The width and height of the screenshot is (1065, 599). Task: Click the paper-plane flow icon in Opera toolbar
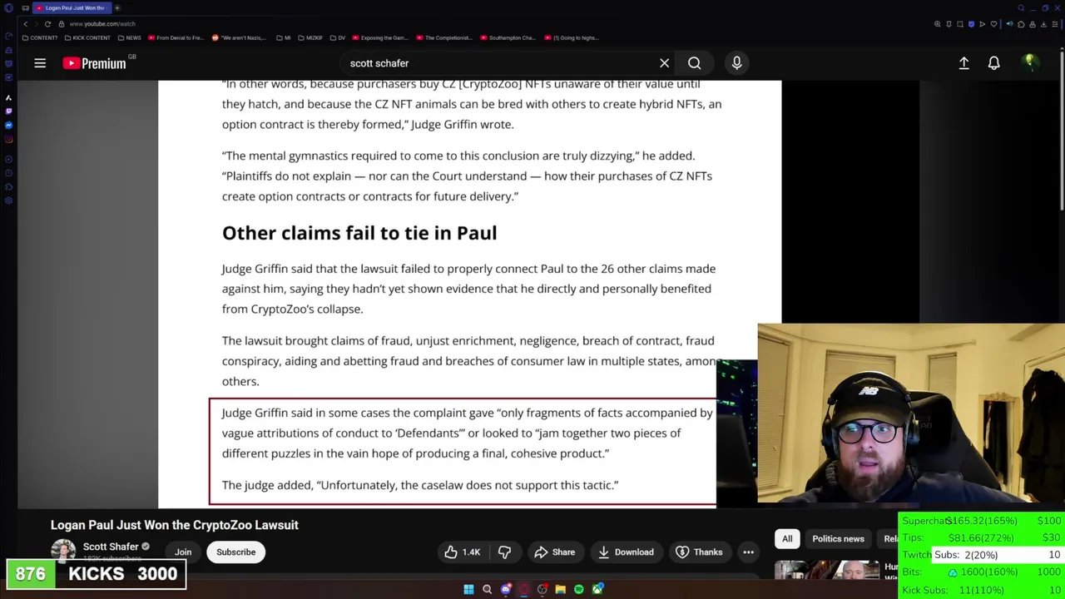[x=983, y=24]
